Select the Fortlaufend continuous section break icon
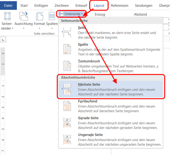Image resolution: width=170 pixels, height=155 pixels. [67, 106]
